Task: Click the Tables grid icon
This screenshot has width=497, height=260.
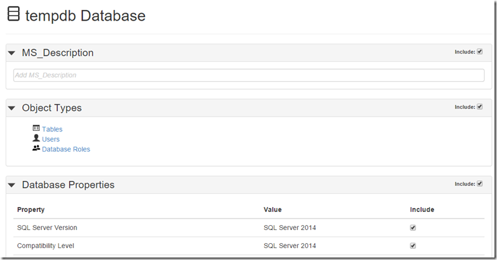Action: click(36, 128)
